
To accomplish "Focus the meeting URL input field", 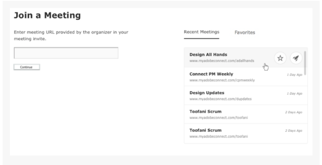I will point(66,53).
